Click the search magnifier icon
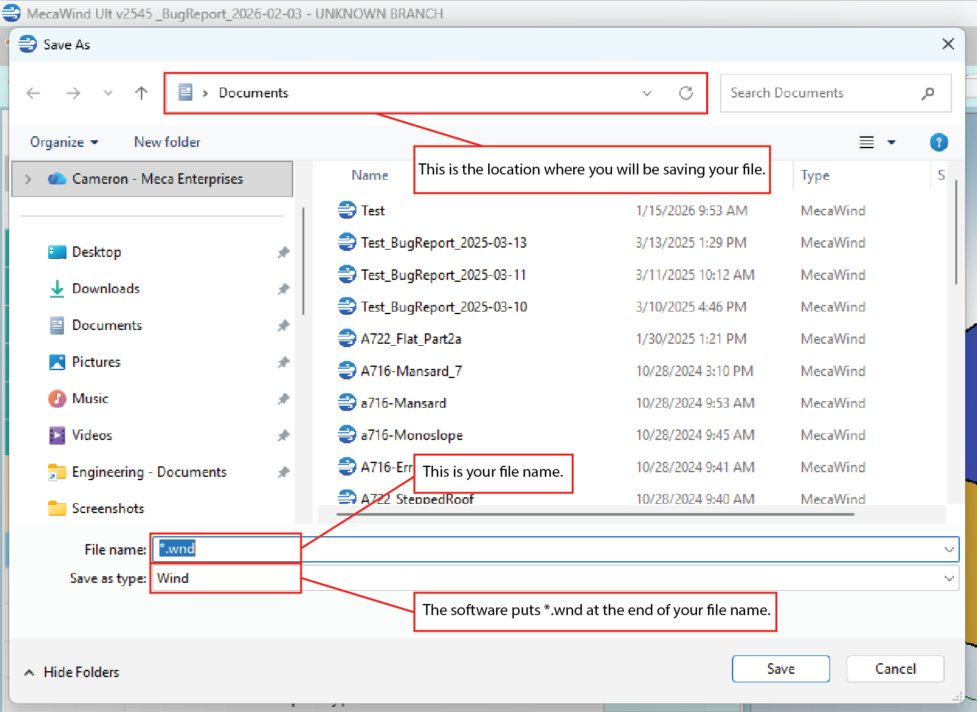Image resolution: width=977 pixels, height=712 pixels. click(928, 94)
